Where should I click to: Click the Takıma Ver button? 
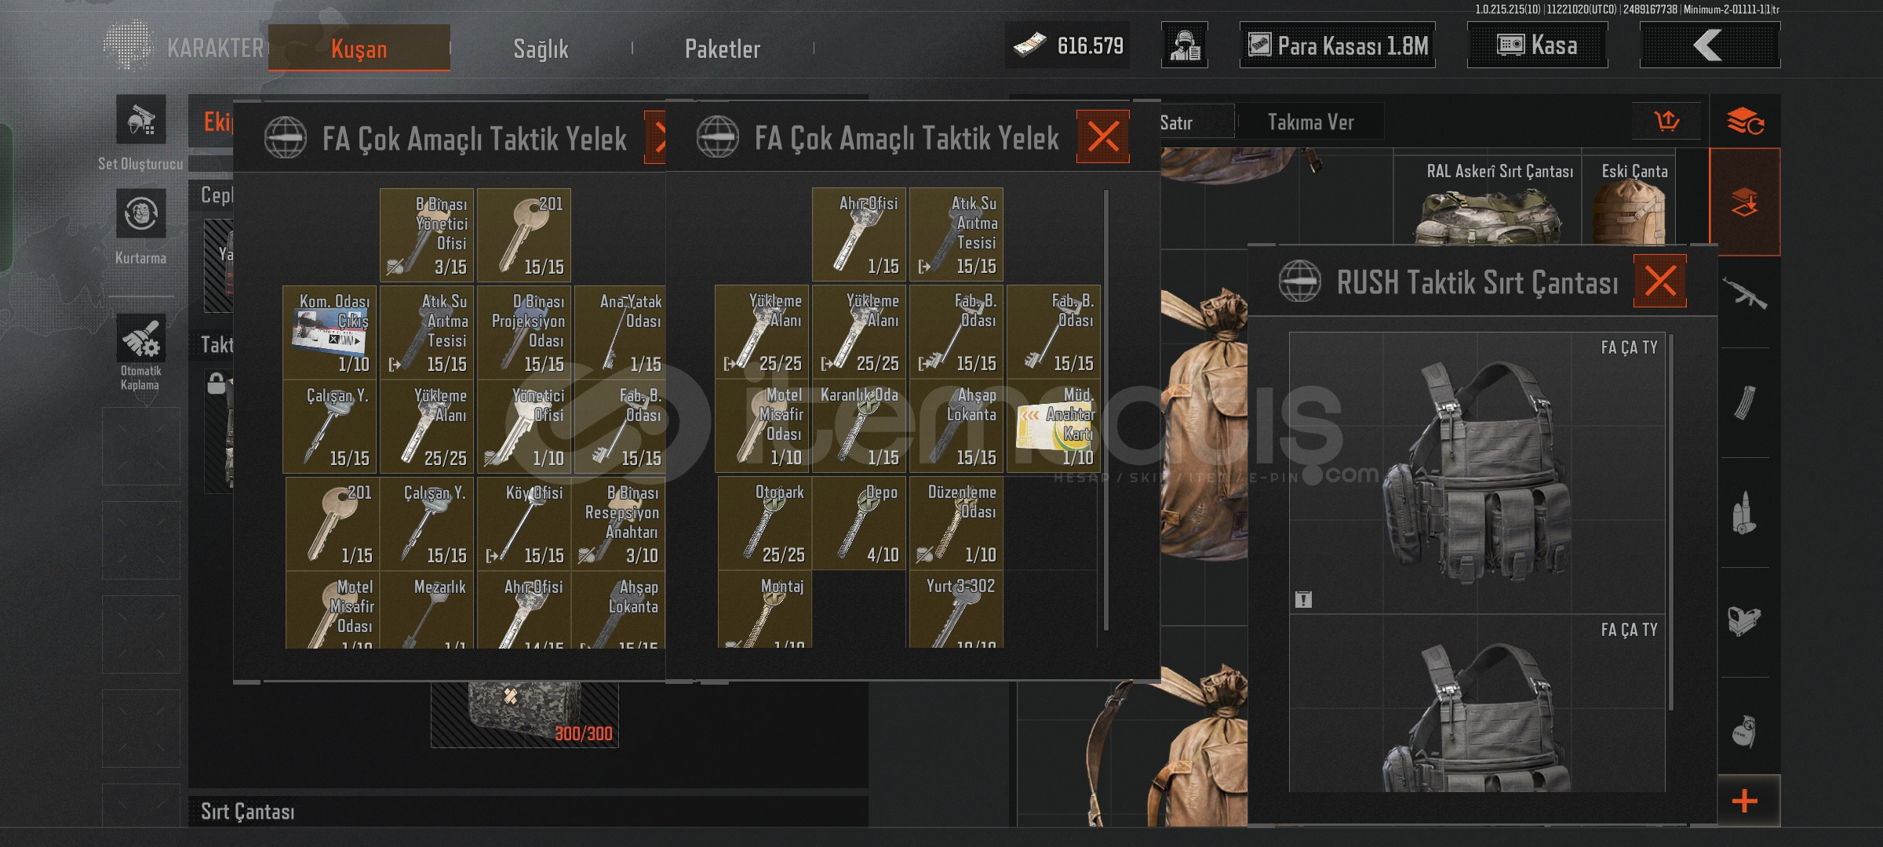click(x=1310, y=122)
